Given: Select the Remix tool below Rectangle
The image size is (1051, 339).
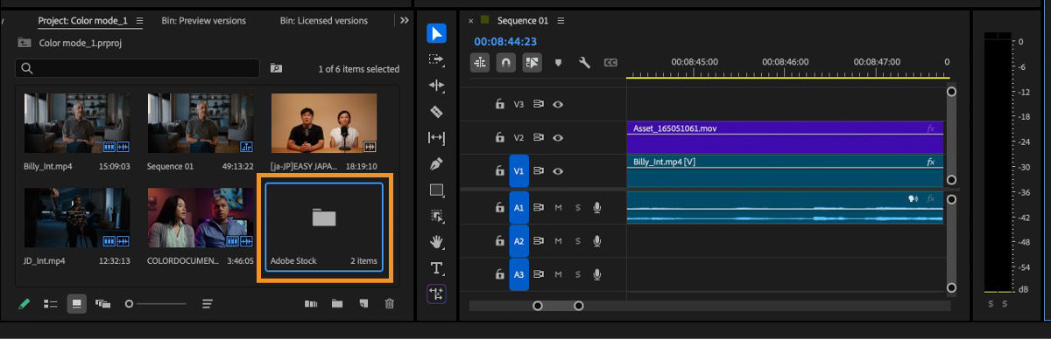Looking at the screenshot, I should click(436, 216).
